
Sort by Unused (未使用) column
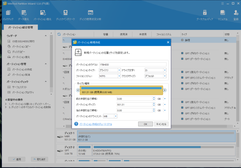(x=143, y=34)
